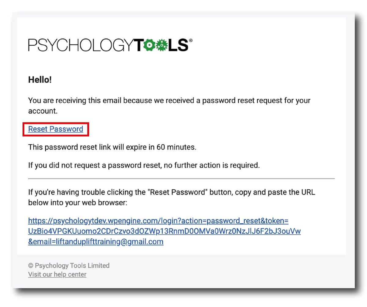Click the horizontal divider line
Screen dimensions: 367x307
pyautogui.click(x=181, y=178)
